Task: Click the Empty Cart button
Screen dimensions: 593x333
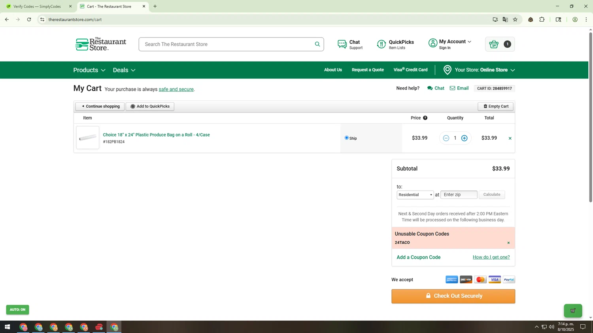Action: pyautogui.click(x=496, y=107)
